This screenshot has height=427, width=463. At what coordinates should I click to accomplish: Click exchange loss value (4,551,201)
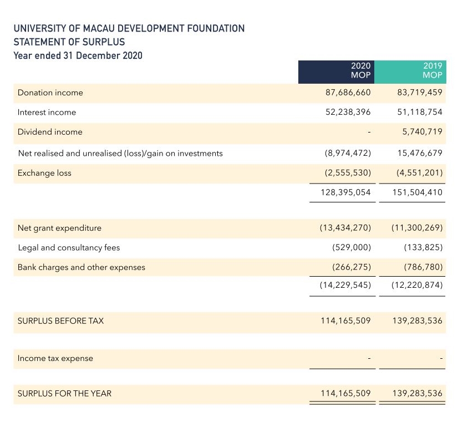420,172
